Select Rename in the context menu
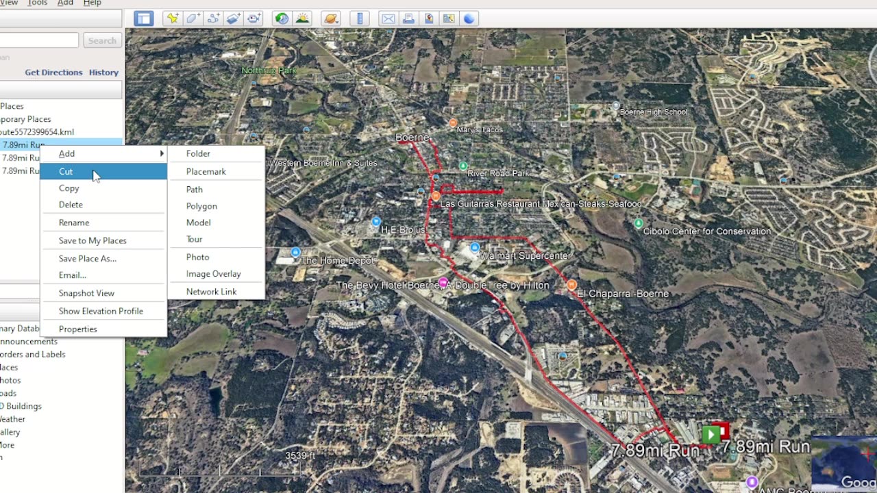This screenshot has width=877, height=493. point(103,223)
